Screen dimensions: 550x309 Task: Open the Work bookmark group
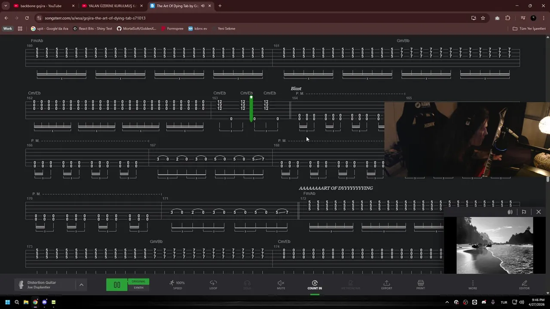[x=8, y=29]
